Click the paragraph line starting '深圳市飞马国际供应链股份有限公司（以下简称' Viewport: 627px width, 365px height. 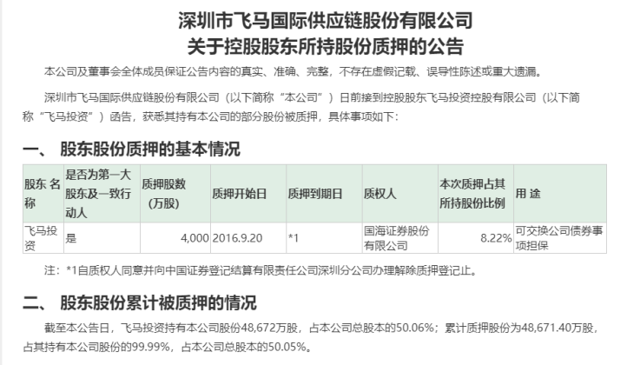(312, 97)
